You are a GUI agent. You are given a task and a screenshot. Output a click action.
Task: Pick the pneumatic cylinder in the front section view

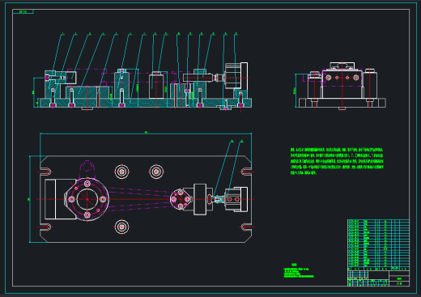pos(236,76)
